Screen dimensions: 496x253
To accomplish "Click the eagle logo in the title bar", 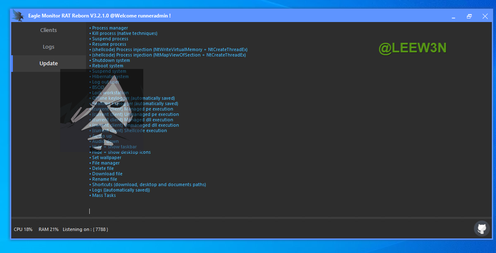I will click(x=18, y=16).
